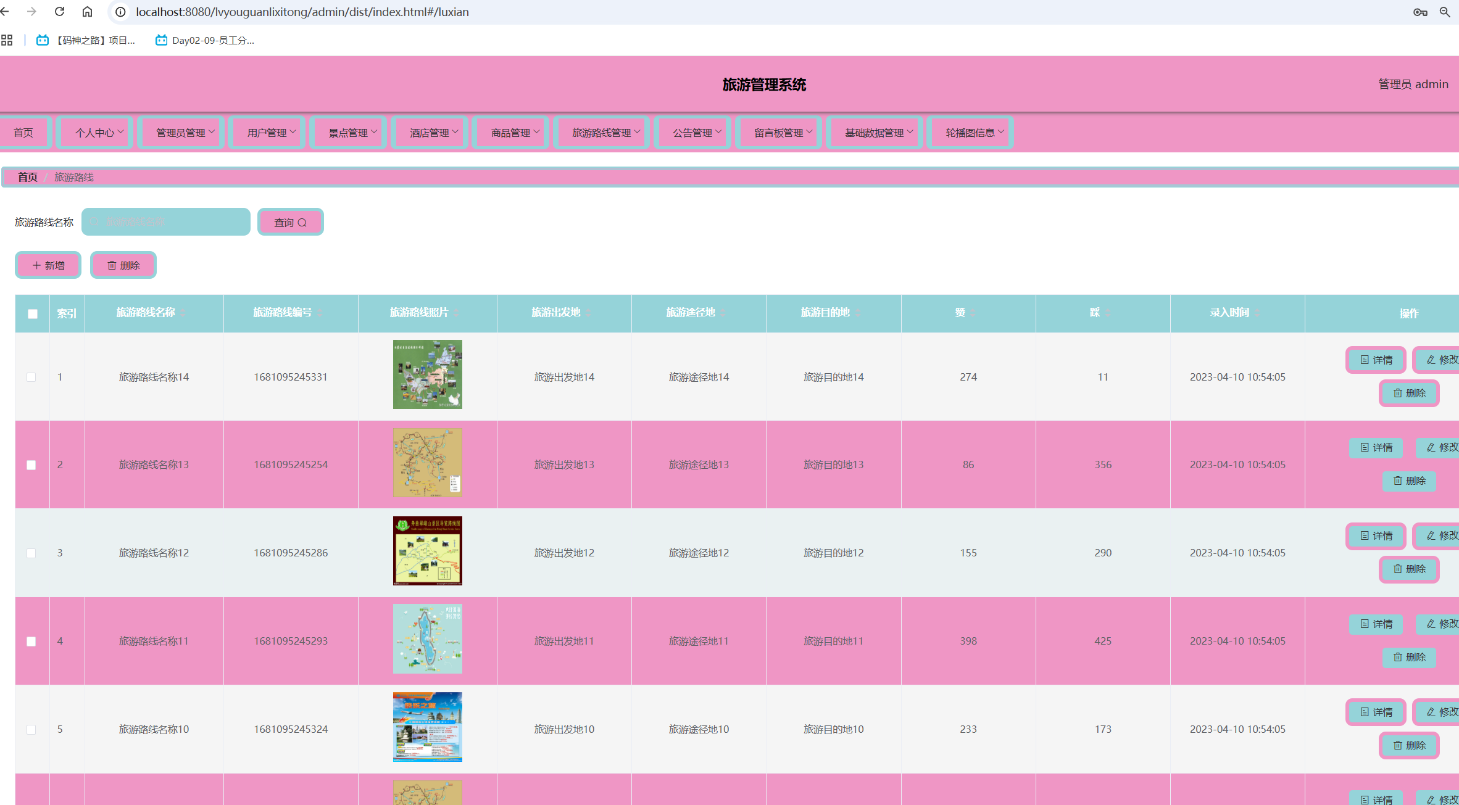Check the row 2 checkbox
This screenshot has height=805, width=1459.
(x=31, y=465)
